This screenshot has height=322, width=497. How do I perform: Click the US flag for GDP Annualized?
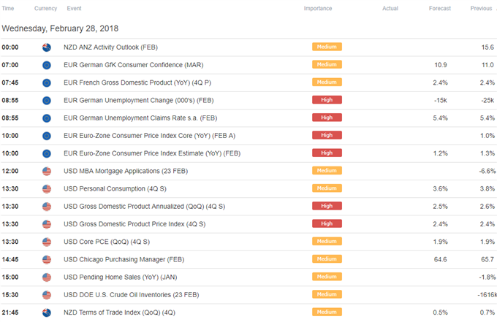[x=47, y=207]
